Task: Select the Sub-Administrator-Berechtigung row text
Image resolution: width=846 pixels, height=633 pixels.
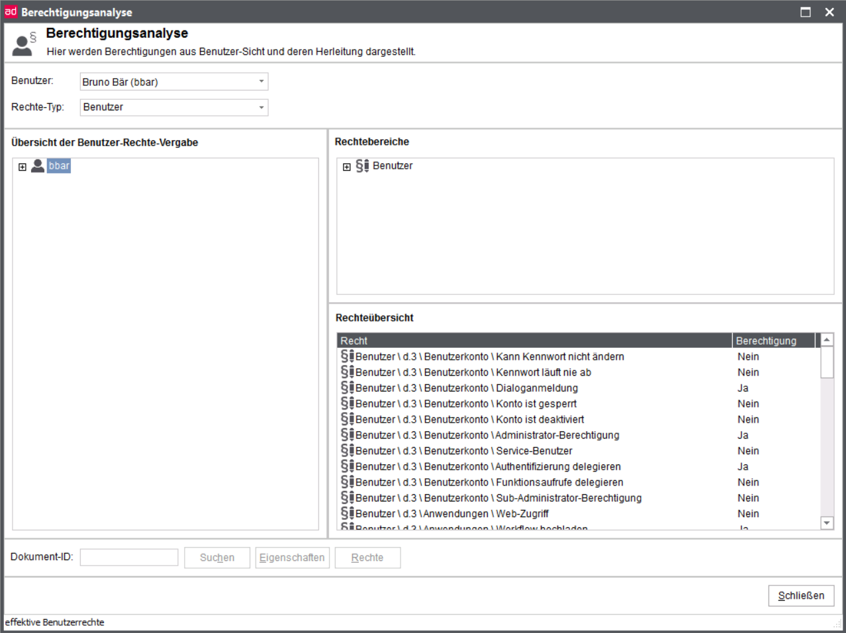Action: (x=498, y=498)
